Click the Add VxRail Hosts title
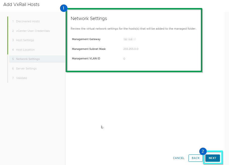This screenshot has height=165, width=229. click(x=21, y=5)
